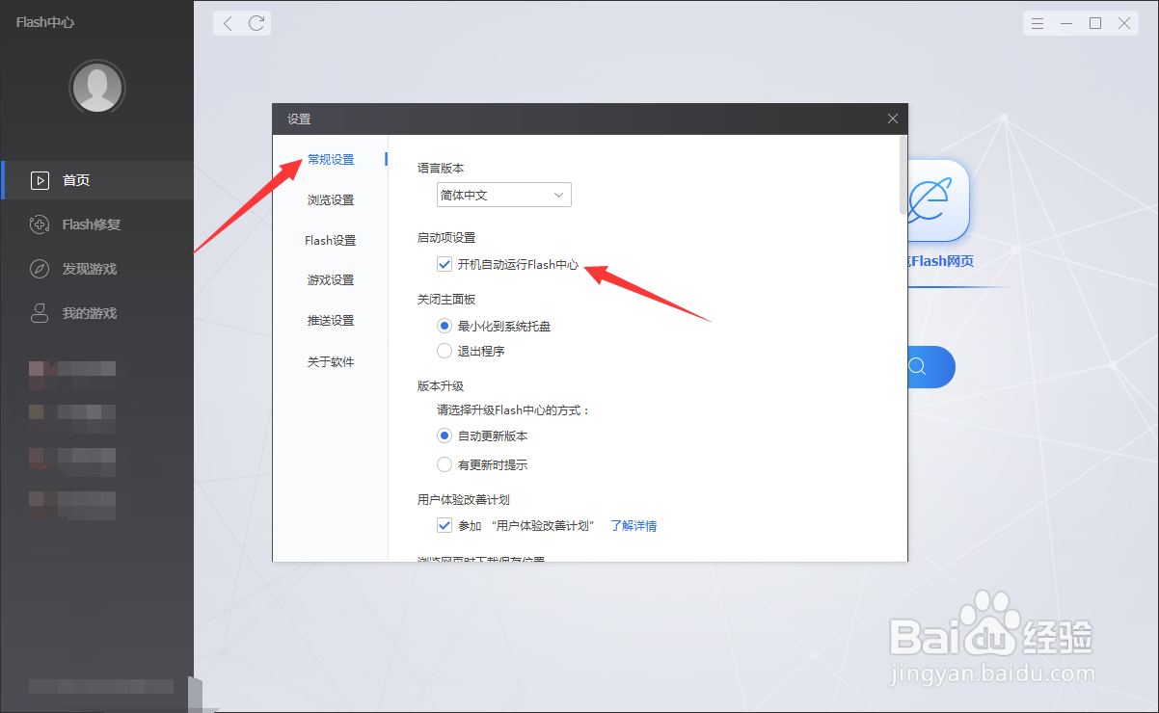Click the blue search magnifier button
1159x713 pixels.
coord(918,366)
